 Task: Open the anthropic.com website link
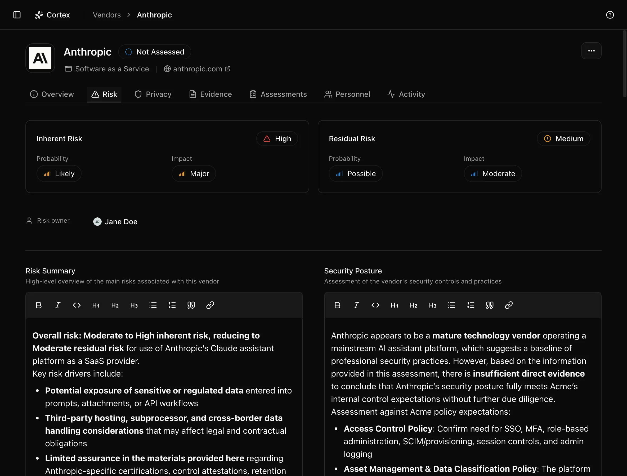pos(197,69)
